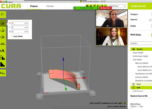Click the CURA logo
The width and height of the screenshot is (152, 109).
11,6
